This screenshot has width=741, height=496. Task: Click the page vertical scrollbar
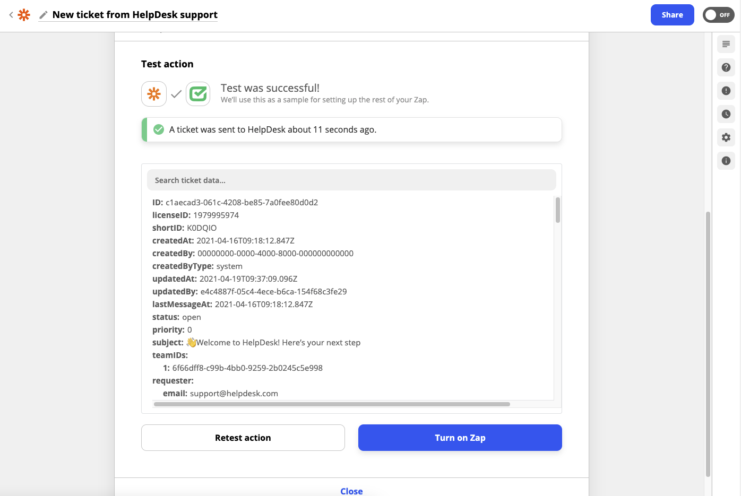[x=708, y=344]
